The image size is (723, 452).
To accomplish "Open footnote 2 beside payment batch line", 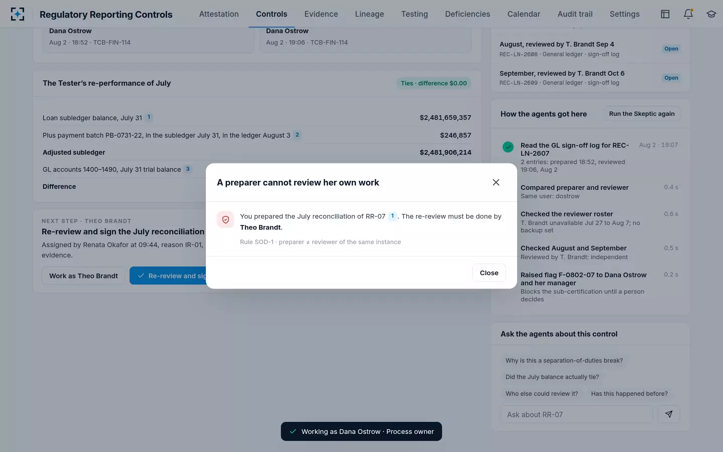I will (297, 135).
